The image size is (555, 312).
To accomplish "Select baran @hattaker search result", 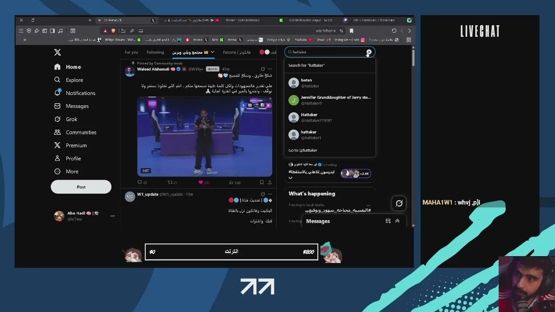I will (330, 83).
